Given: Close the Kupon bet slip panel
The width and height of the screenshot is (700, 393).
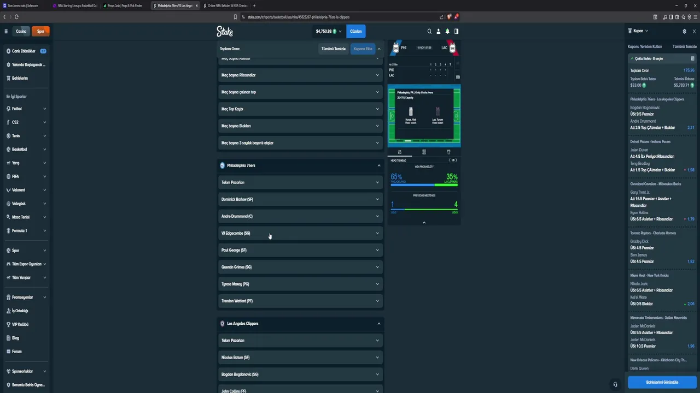Looking at the screenshot, I should (694, 31).
